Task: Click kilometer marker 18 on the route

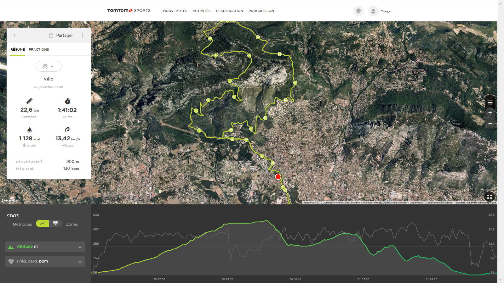Action: 231,130
